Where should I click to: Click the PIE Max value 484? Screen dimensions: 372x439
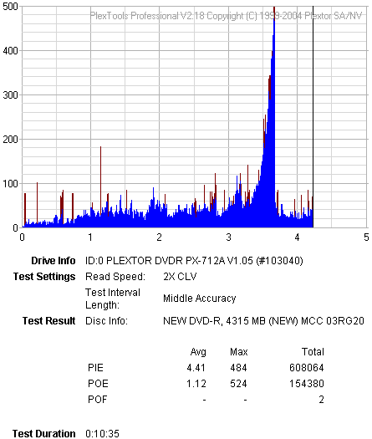click(x=238, y=368)
